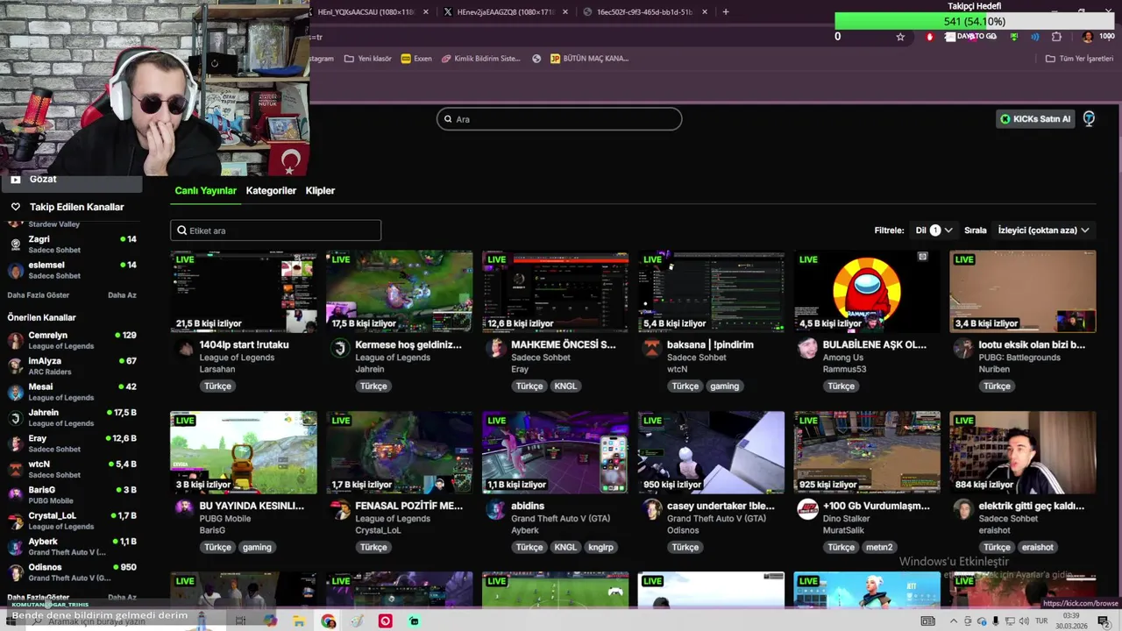Open the KICKs Satın Al button
Screen dimensions: 1122x631
tap(1034, 119)
